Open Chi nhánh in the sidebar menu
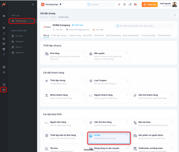This screenshot has height=152, width=179. 19,36
